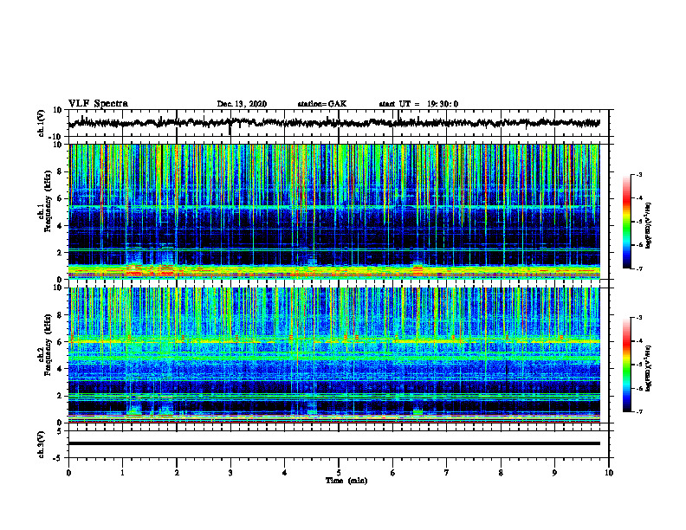Click the "0" tick on the Time axis
The width and height of the screenshot is (686, 530).
coord(68,473)
